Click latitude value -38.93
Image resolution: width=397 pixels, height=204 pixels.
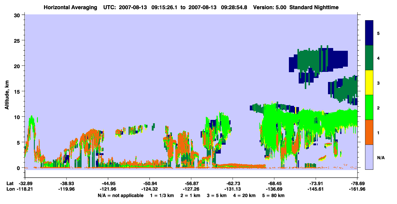67,184
